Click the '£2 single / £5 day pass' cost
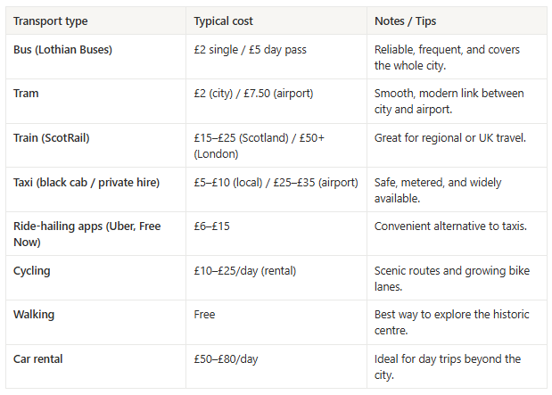The height and width of the screenshot is (395, 552). coord(250,50)
